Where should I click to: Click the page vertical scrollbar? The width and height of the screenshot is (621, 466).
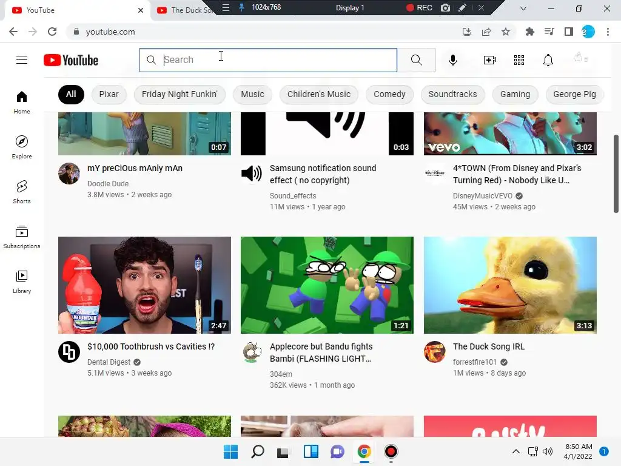tap(616, 174)
